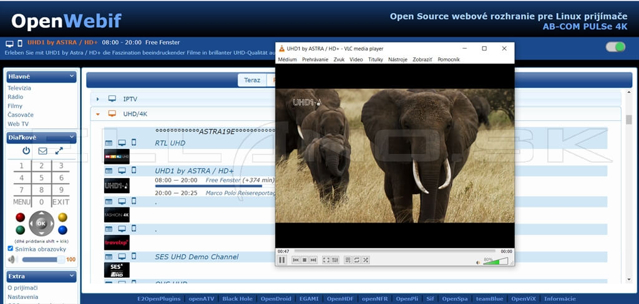
Task: Click monitor icon for SES UHD Demo Channel
Action: tap(122, 257)
